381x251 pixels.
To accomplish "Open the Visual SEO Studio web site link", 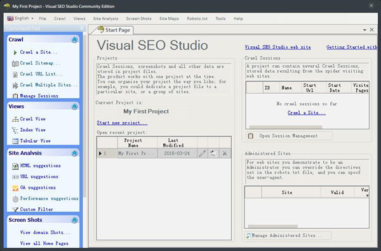I will 277,47.
